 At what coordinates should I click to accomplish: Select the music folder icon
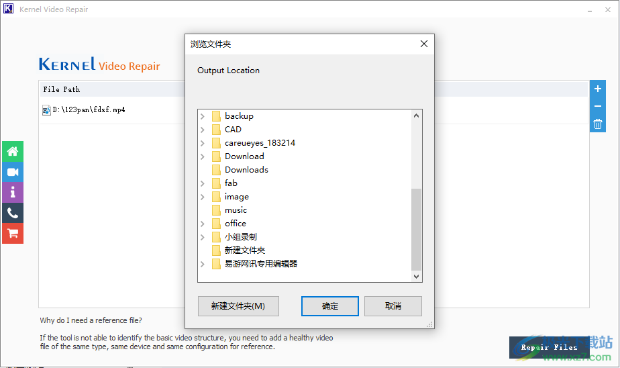coord(216,210)
